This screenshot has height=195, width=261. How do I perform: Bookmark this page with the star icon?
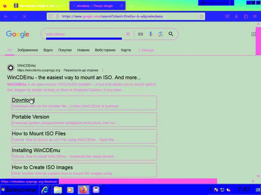201,16
